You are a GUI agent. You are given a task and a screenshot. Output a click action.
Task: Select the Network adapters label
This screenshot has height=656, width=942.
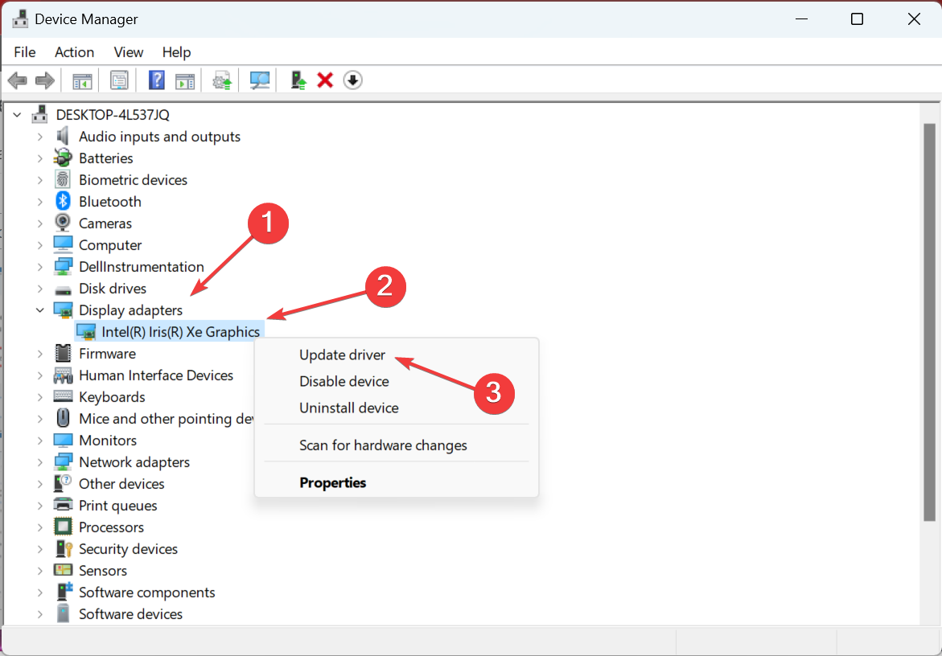(134, 462)
